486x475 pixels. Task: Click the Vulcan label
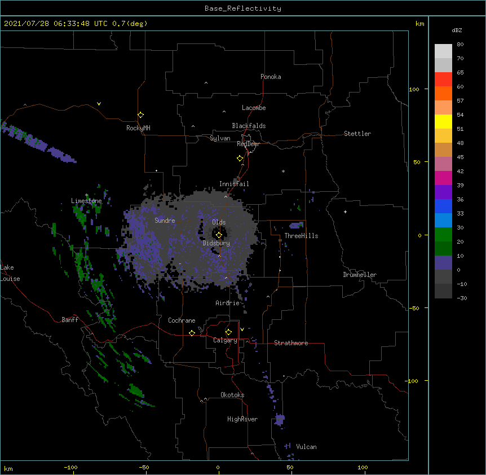(x=306, y=447)
